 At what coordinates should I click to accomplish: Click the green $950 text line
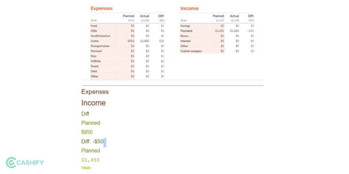(87, 132)
